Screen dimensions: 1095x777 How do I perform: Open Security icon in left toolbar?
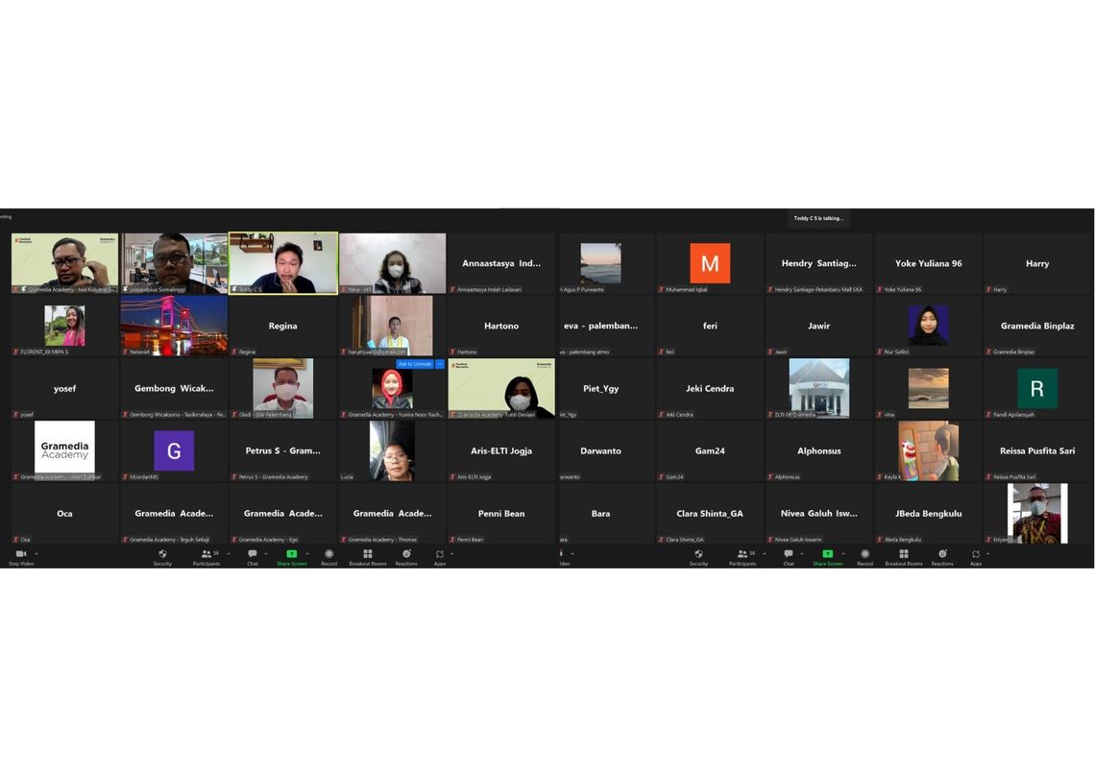[162, 555]
